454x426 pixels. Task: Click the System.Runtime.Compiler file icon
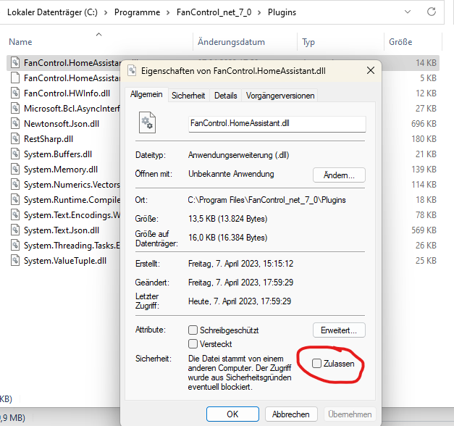point(15,200)
